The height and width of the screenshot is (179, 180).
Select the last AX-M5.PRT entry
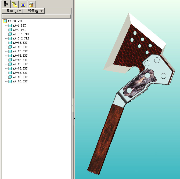tap(20, 64)
